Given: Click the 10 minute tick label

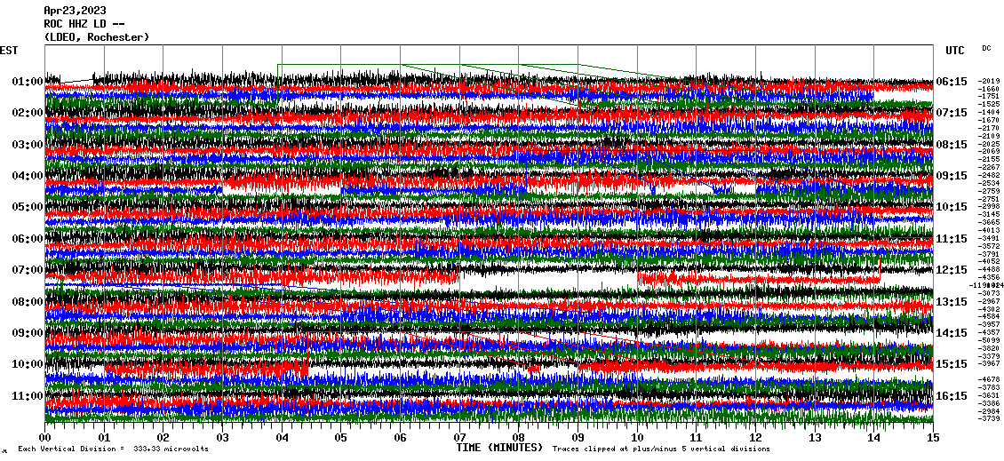Looking at the screenshot, I should 637,438.
